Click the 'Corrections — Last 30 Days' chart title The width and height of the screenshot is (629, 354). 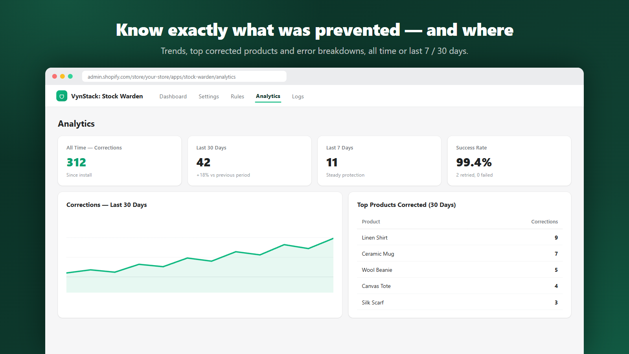point(107,205)
